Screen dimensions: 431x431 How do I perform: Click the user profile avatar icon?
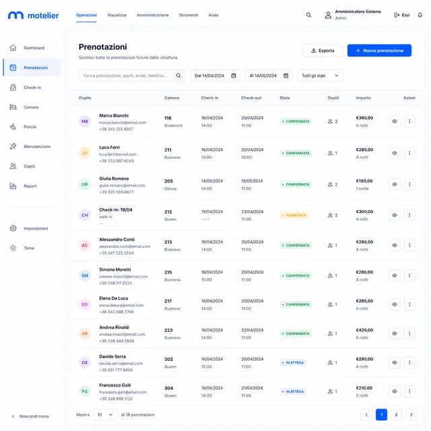(328, 15)
